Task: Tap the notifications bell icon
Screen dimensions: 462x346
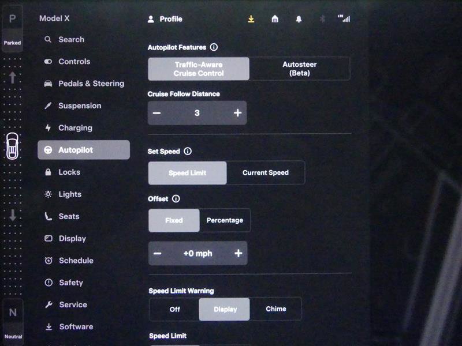Action: tap(299, 19)
